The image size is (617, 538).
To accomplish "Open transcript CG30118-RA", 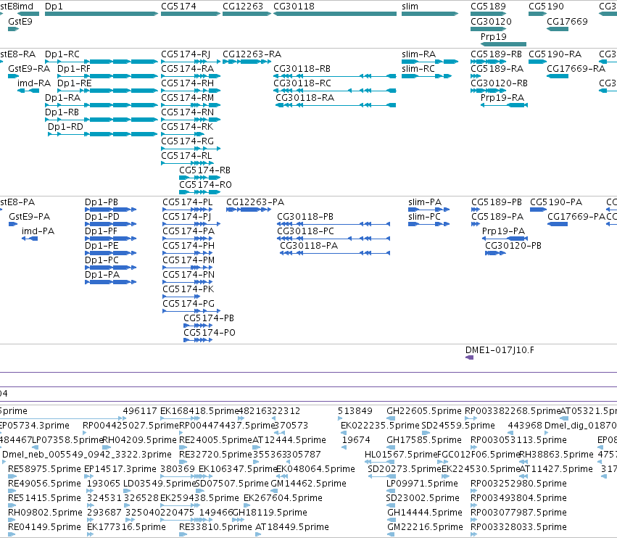I will pos(336,105).
